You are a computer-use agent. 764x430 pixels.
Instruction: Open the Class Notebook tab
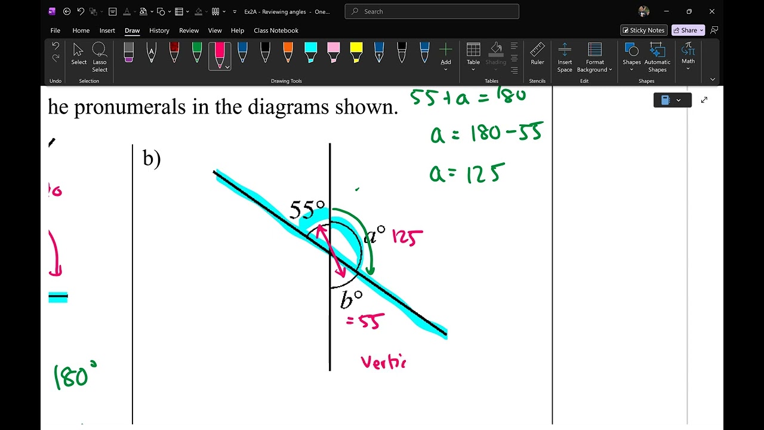tap(276, 30)
